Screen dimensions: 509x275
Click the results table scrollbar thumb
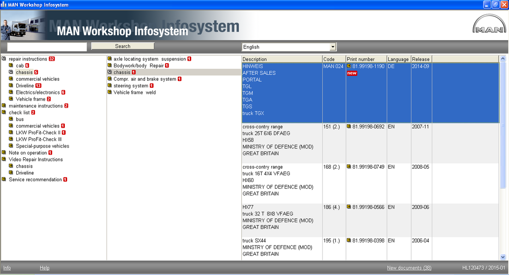coord(503,125)
